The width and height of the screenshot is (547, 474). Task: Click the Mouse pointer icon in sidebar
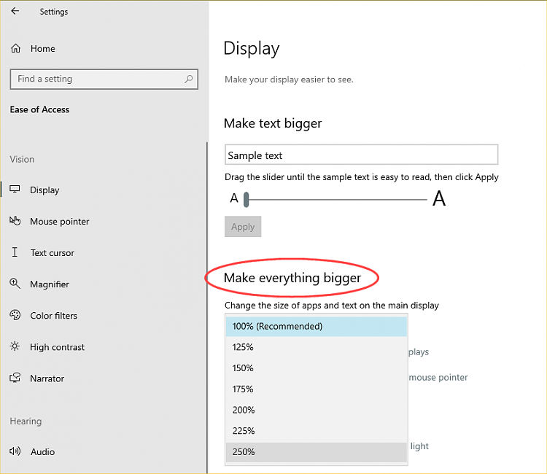point(15,221)
